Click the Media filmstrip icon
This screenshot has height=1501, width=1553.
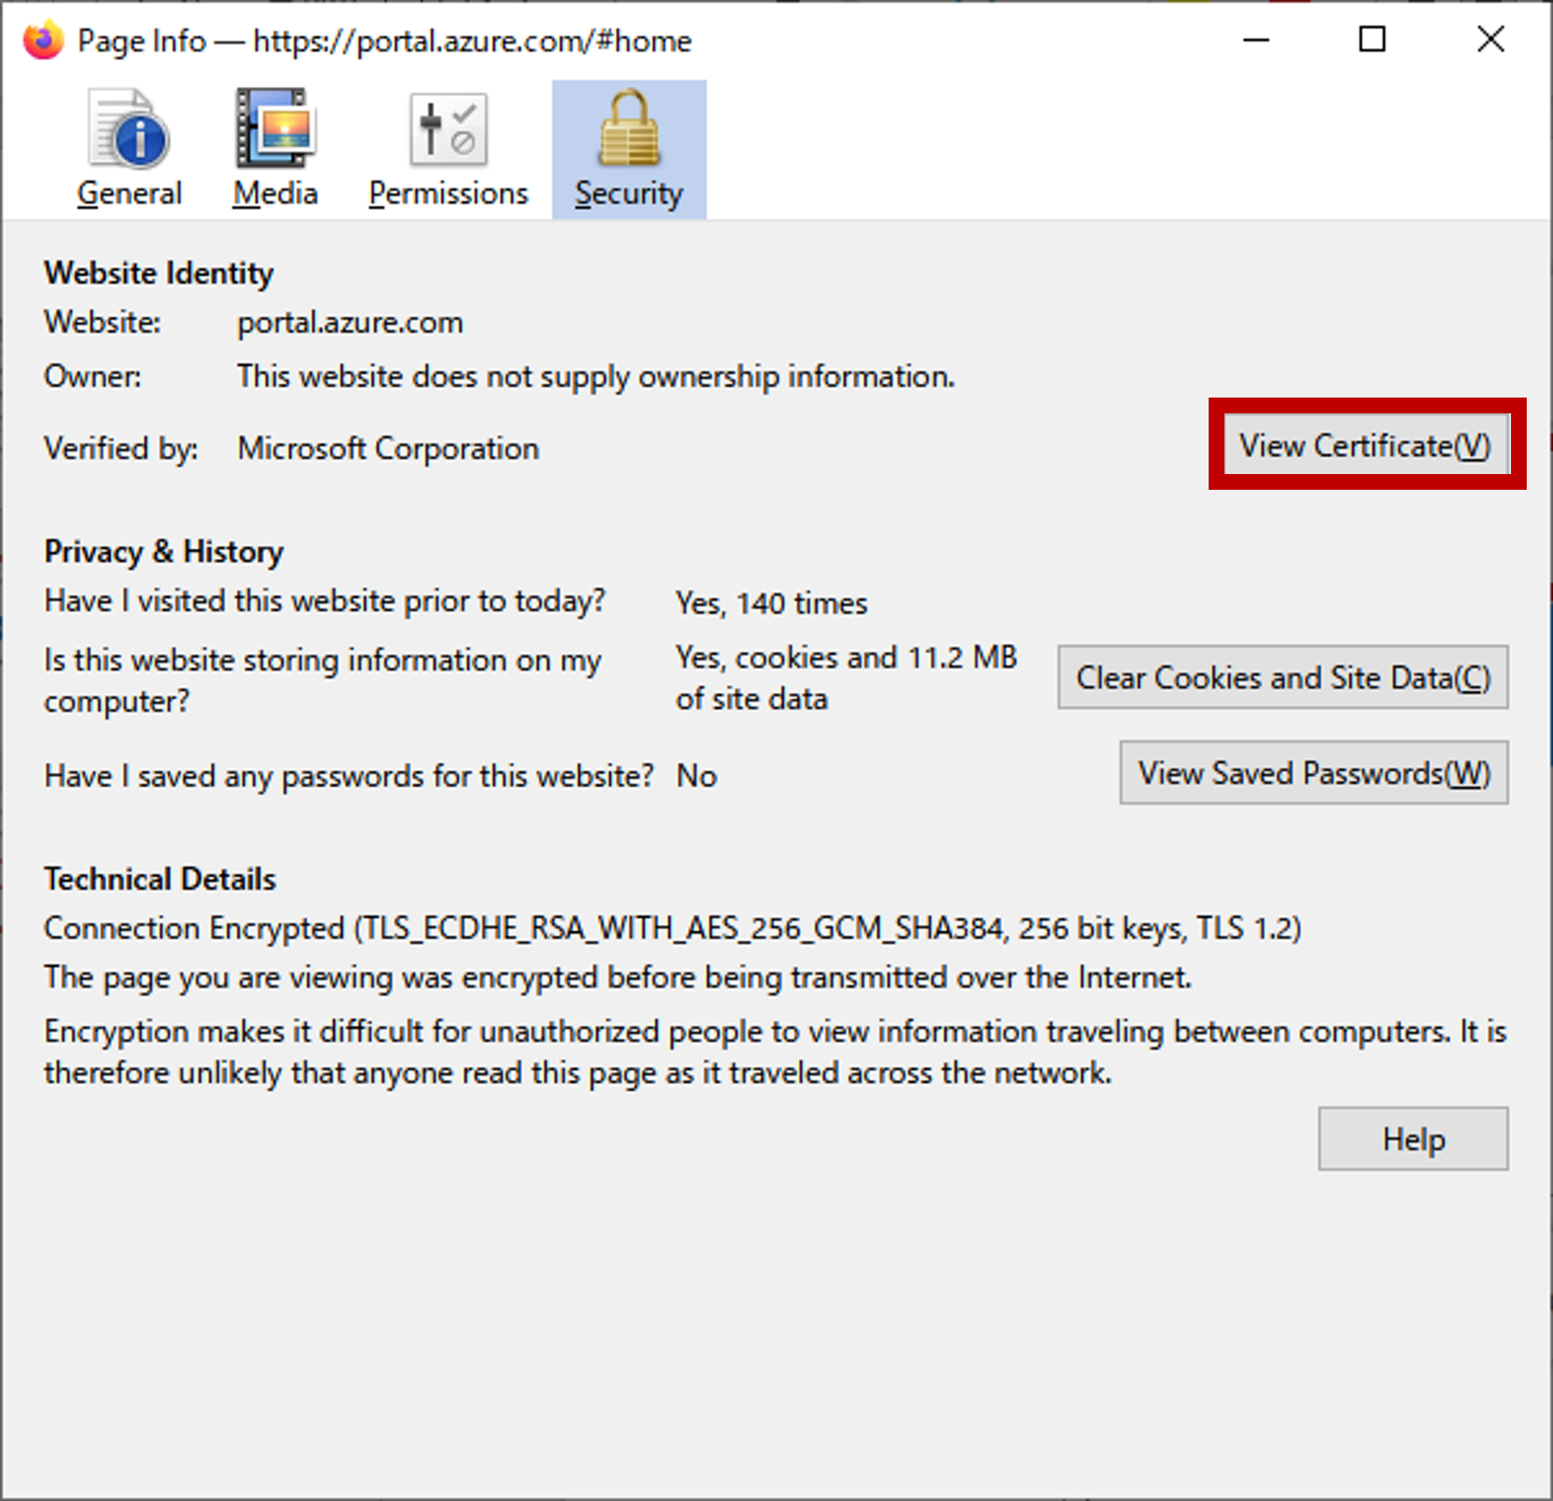tap(275, 127)
